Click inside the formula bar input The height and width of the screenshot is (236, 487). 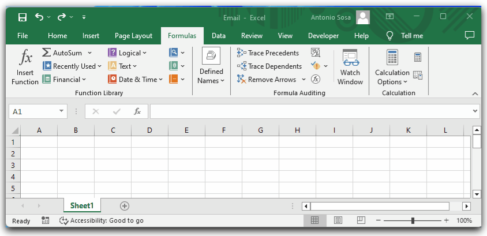tap(310, 111)
